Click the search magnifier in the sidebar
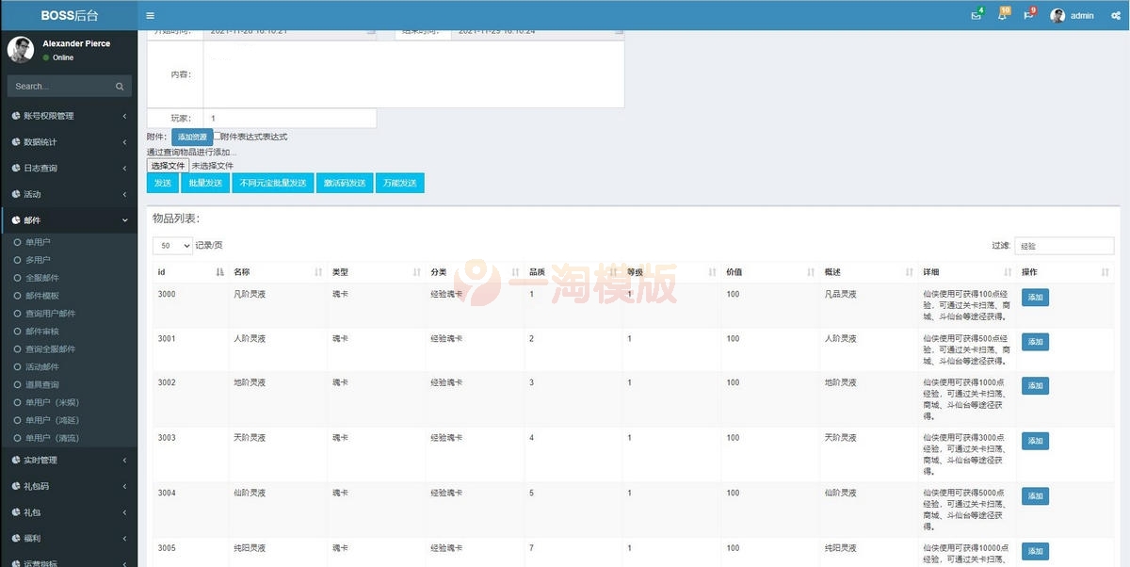The width and height of the screenshot is (1130, 567). (x=120, y=86)
